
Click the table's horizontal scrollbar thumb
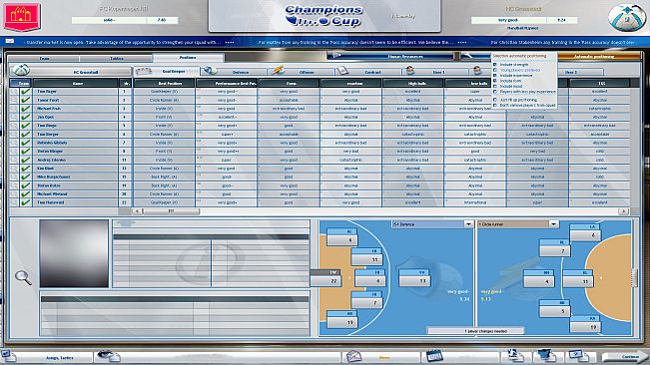171,211
